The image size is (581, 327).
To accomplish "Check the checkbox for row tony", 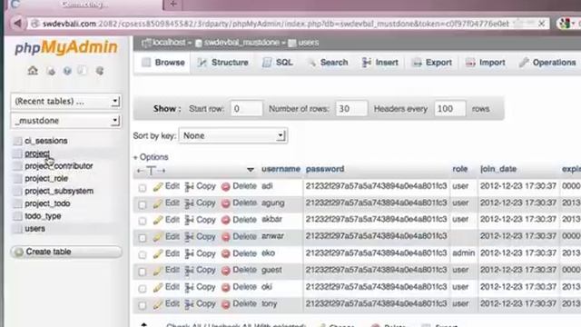I will [143, 305].
